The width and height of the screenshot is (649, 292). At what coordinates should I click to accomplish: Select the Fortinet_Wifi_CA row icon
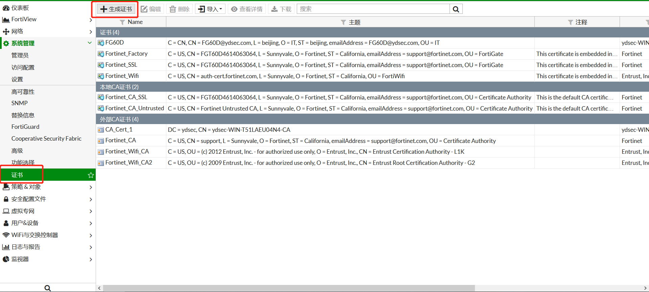coord(101,152)
